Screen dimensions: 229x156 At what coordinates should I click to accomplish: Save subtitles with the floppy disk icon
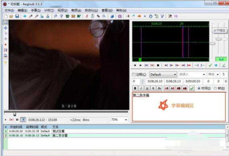[17, 16]
